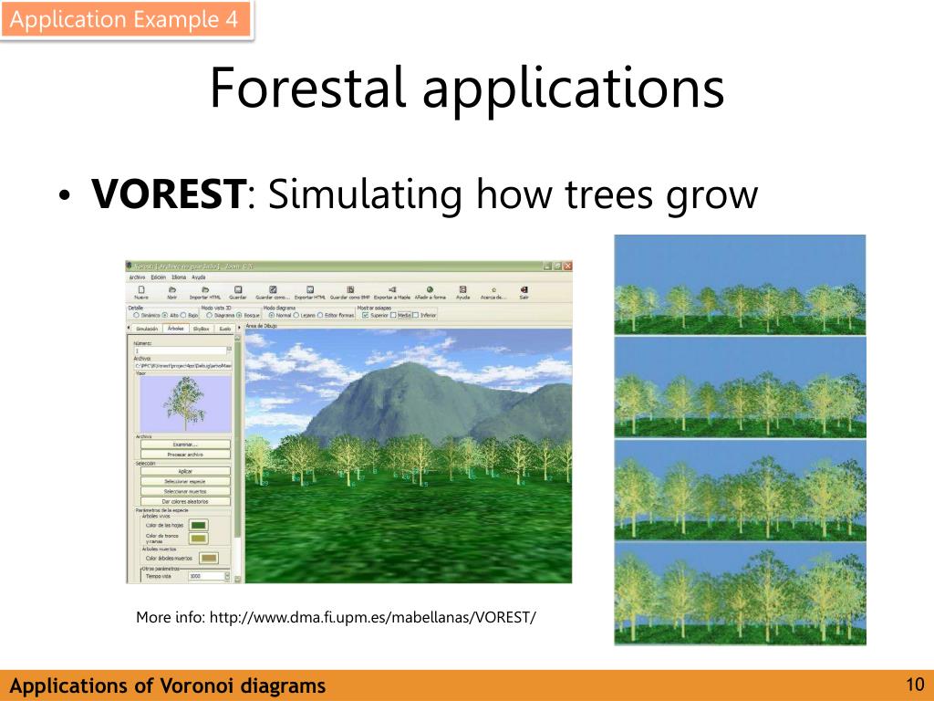Maximize the Vorest window

[x=557, y=266]
